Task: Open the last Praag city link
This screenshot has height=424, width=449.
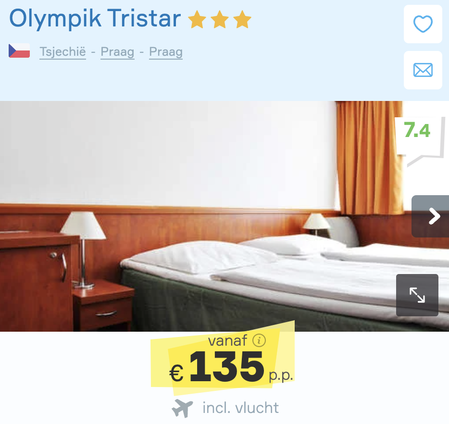Action: pos(166,52)
